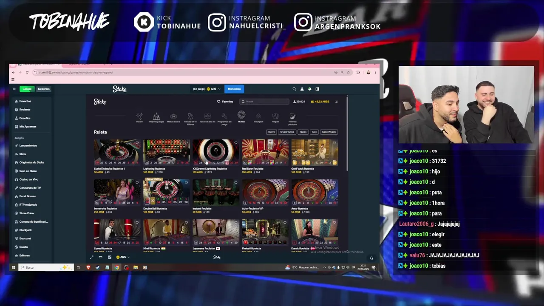Select the Para ti category
The height and width of the screenshot is (306, 544).
click(x=139, y=118)
